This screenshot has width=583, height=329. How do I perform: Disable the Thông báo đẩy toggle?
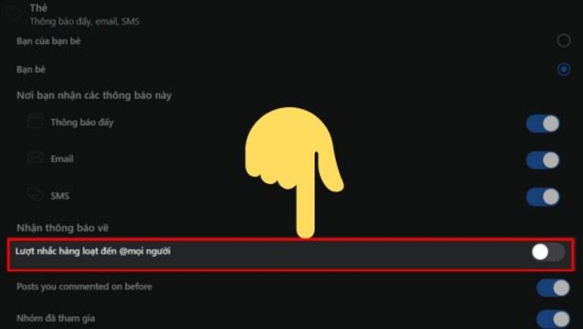click(543, 124)
